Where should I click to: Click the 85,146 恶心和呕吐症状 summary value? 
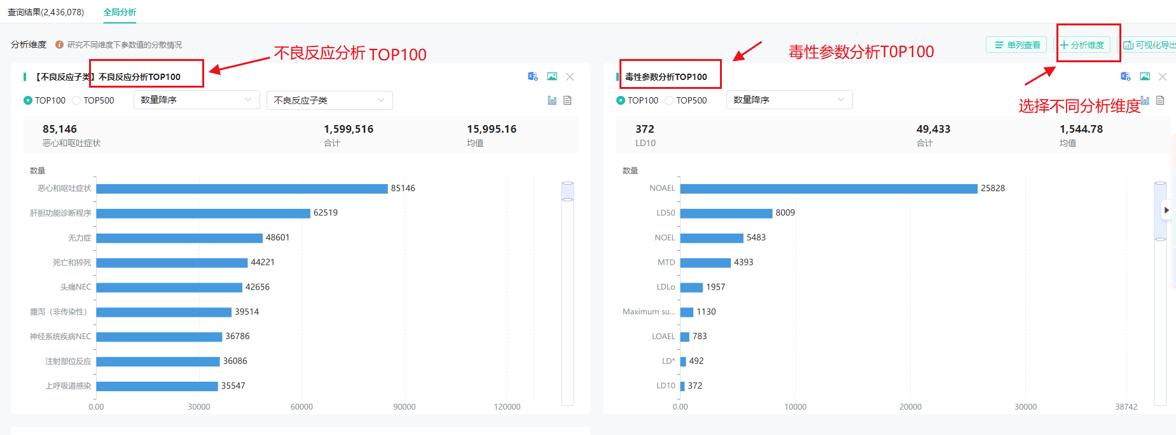click(60, 129)
